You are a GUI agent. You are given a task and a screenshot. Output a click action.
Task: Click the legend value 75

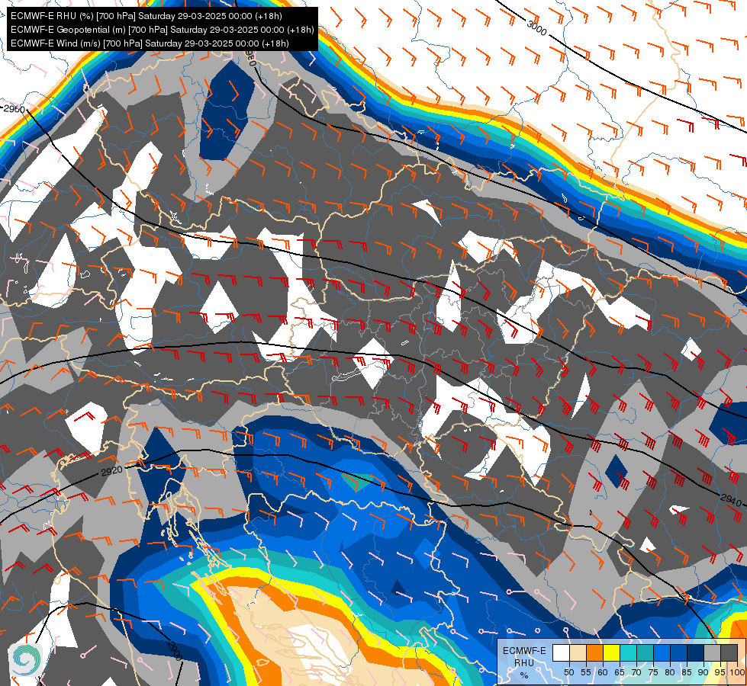[653, 672]
